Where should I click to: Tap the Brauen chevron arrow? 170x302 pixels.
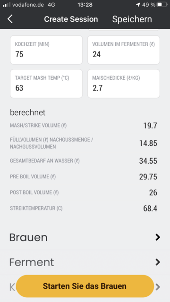[158, 237]
